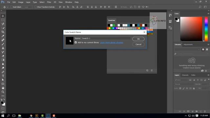Select the Blur tool
Viewport: 210px width, 118px height.
click(x=3, y=64)
